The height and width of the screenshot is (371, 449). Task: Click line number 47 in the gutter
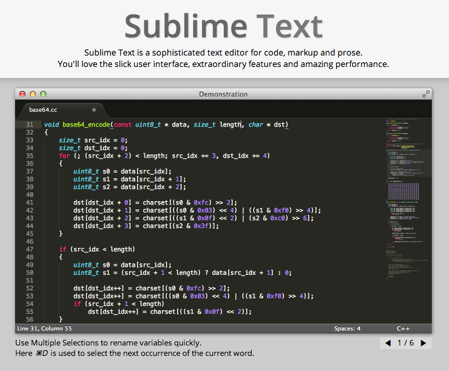tap(30, 249)
